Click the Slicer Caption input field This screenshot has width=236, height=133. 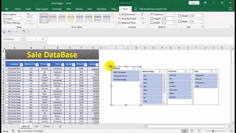coord(12,19)
